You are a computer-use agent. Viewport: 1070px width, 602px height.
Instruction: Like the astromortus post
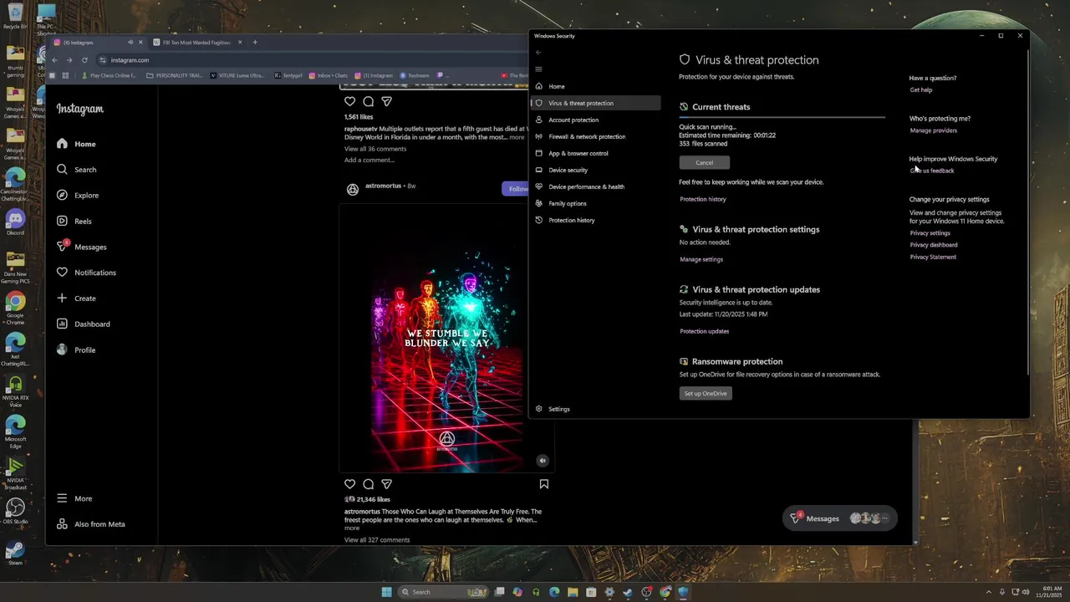click(x=349, y=484)
